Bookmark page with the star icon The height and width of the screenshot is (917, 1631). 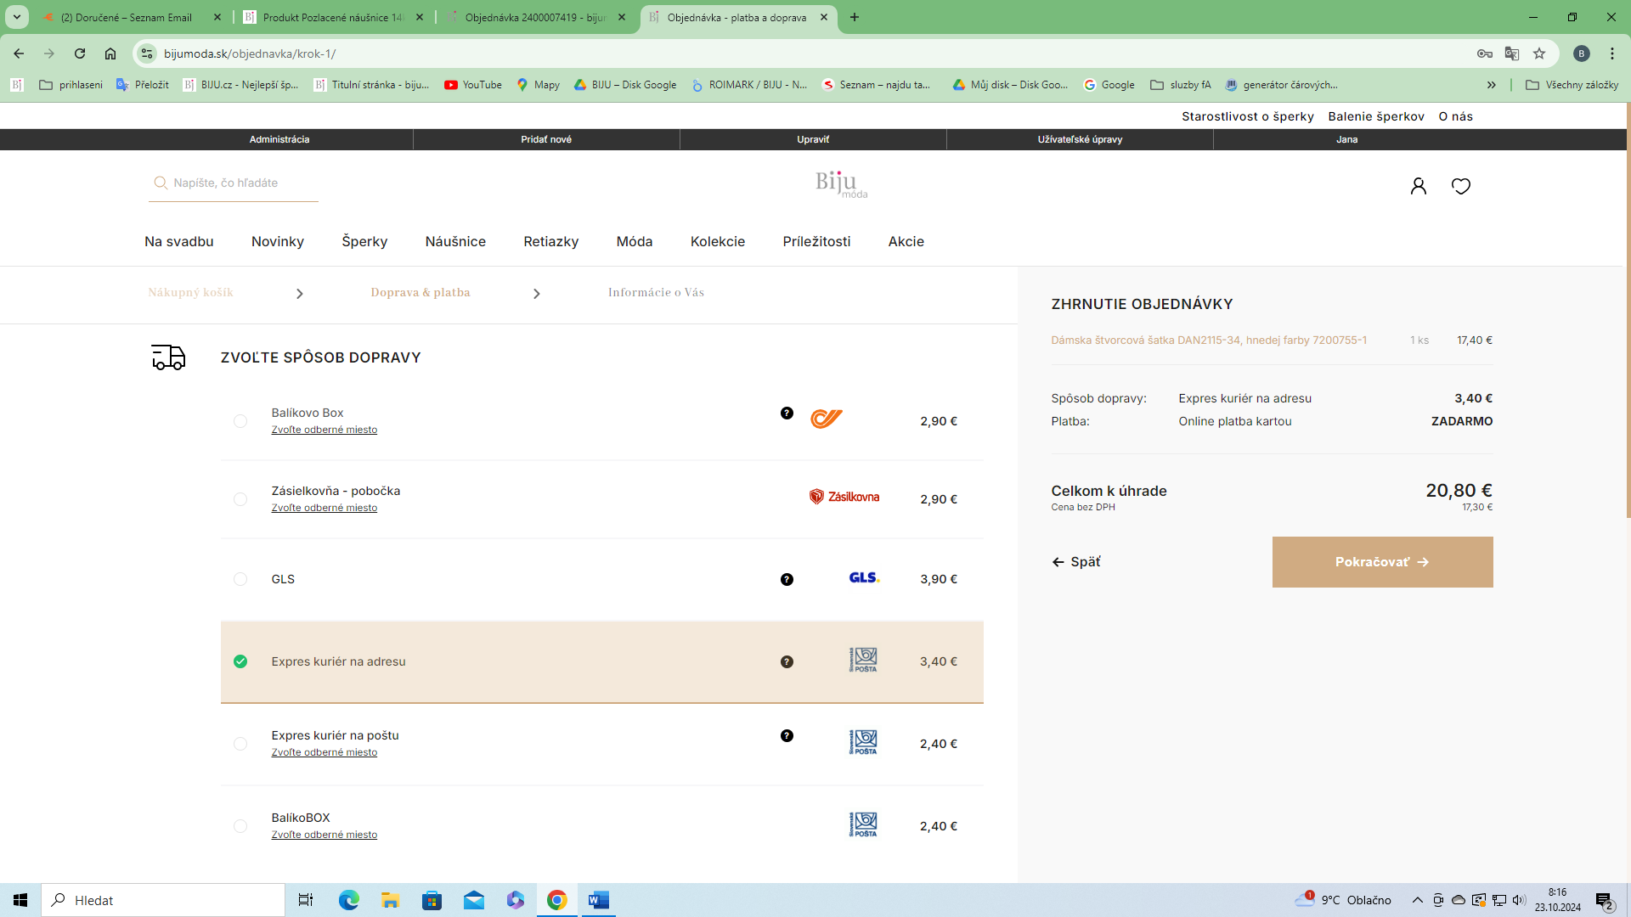(x=1538, y=53)
